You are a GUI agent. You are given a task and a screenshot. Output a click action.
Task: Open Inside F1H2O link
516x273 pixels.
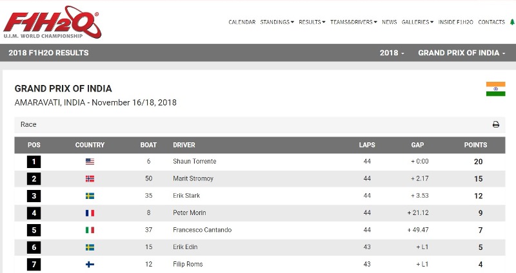[x=455, y=22]
